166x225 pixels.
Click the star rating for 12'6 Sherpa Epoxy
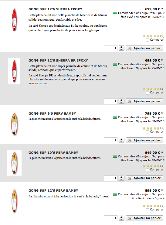151,36
